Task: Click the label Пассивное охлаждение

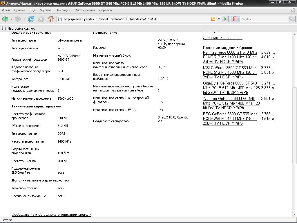Action: pos(29,196)
